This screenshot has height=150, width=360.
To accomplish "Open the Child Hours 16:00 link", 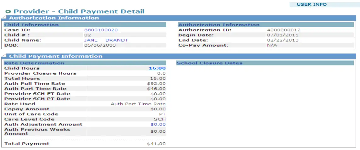I will [157, 68].
